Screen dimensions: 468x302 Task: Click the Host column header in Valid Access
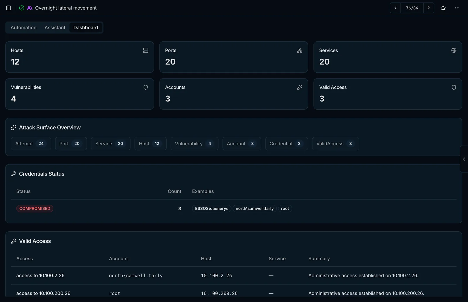click(x=206, y=259)
